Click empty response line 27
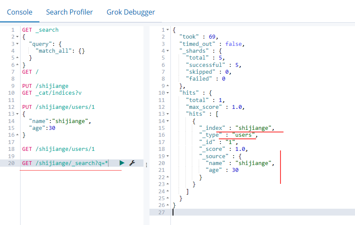The height and width of the screenshot is (225, 355). tap(252, 212)
